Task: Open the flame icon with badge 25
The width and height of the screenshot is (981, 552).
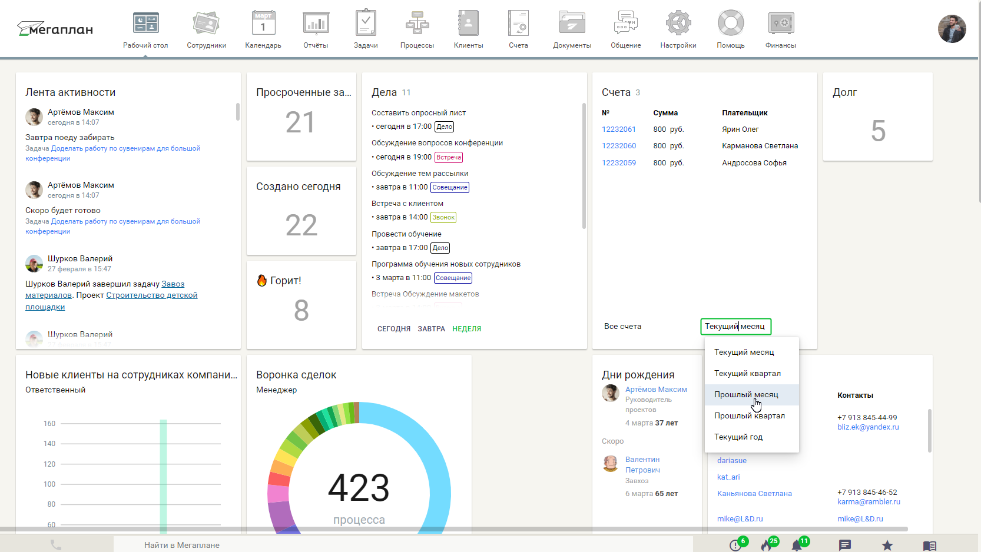Action: (766, 545)
